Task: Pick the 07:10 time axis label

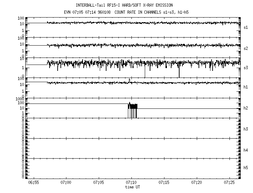Action: coord(131,183)
